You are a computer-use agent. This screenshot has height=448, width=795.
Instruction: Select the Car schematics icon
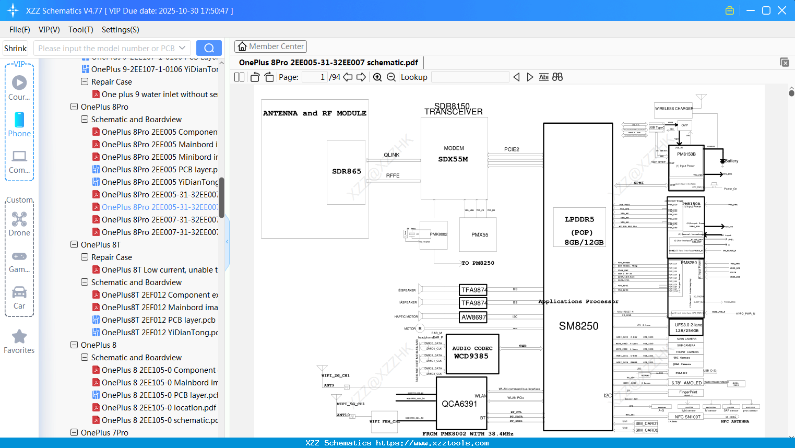19,292
